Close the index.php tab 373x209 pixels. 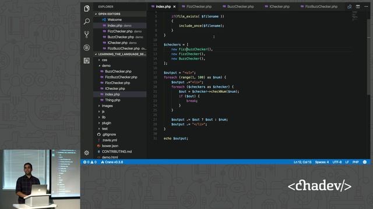(x=174, y=6)
